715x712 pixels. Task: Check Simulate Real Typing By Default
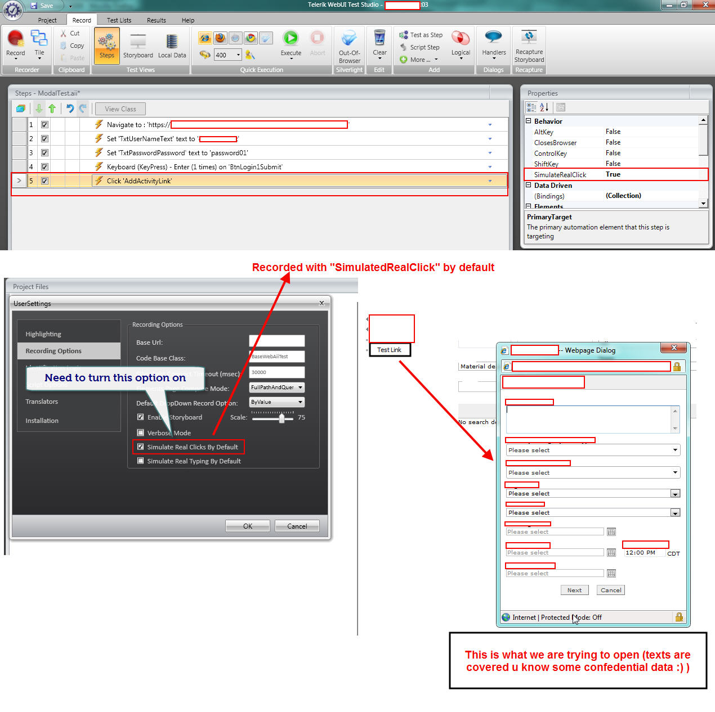[x=141, y=461]
